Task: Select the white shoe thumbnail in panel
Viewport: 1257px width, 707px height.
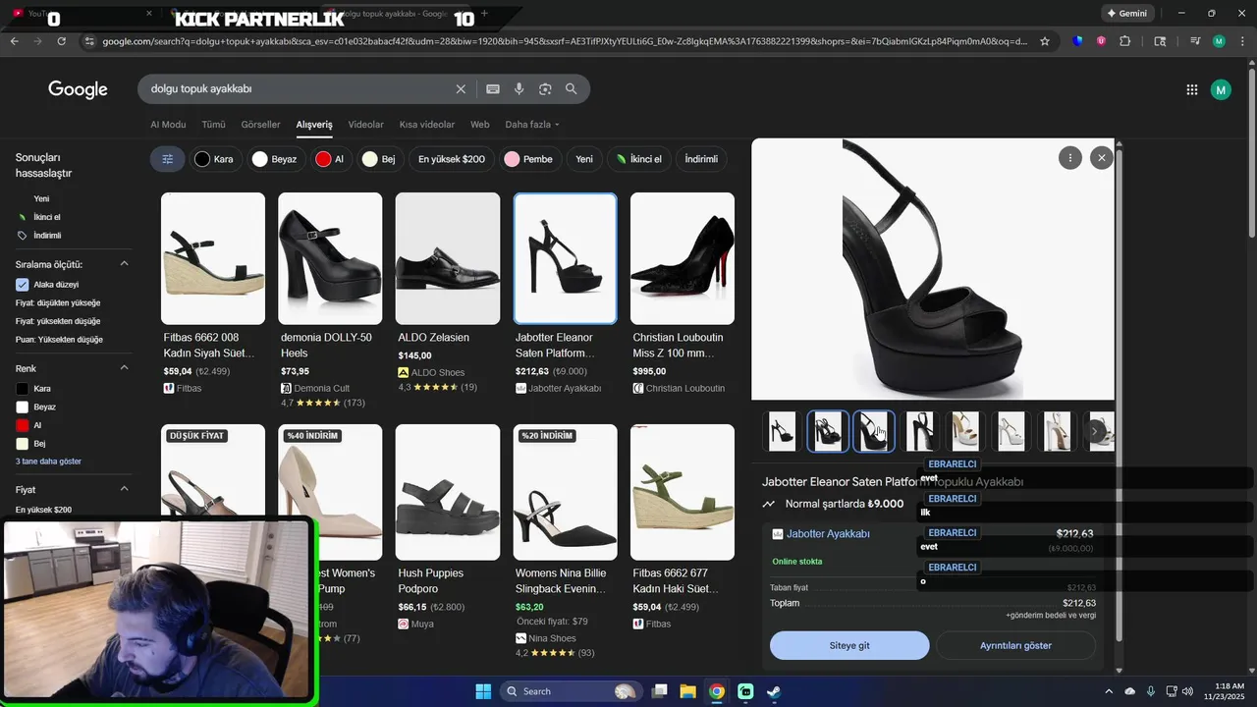Action: click(1011, 431)
